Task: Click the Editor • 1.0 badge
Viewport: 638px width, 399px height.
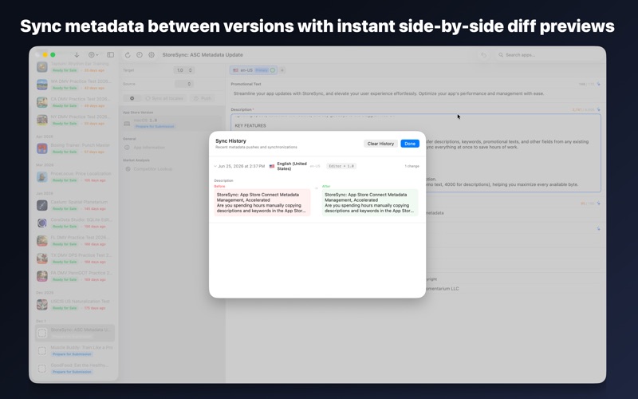Action: click(341, 166)
